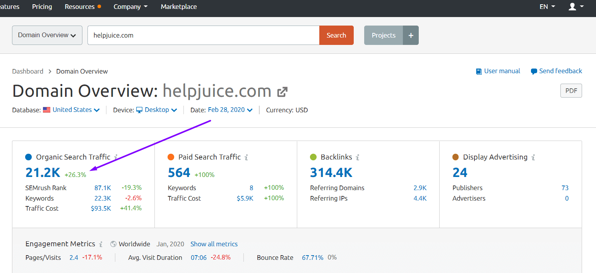Click the organic Traffic Cost value $93.5K
The image size is (596, 273).
click(x=101, y=208)
